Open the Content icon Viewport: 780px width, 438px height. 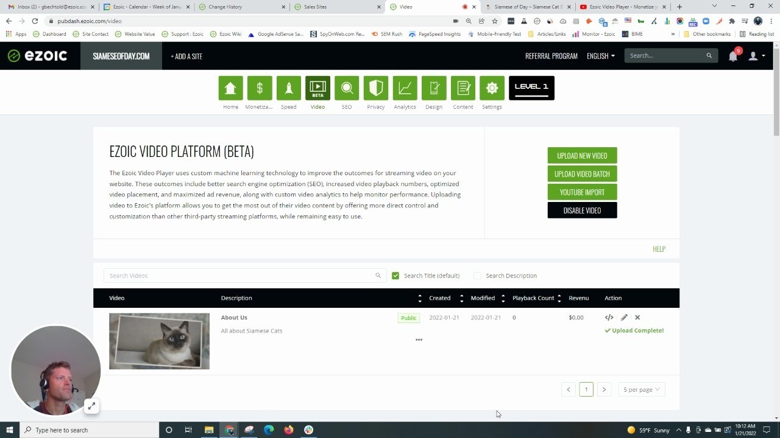point(463,88)
